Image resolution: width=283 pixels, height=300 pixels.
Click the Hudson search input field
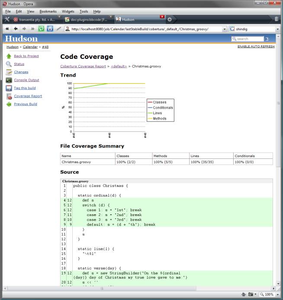click(x=248, y=39)
